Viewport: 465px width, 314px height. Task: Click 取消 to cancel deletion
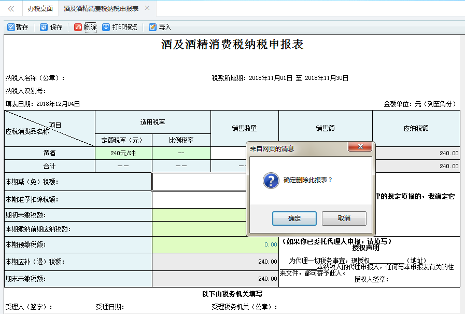(344, 219)
